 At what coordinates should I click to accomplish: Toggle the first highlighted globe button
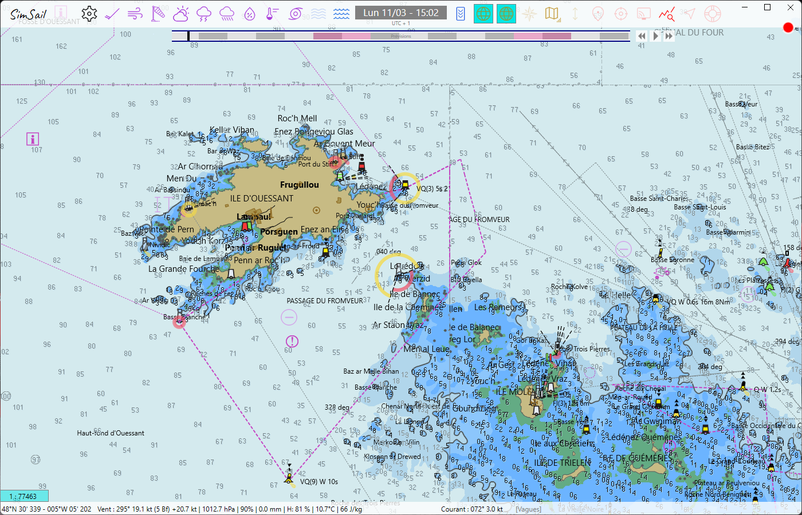point(483,14)
